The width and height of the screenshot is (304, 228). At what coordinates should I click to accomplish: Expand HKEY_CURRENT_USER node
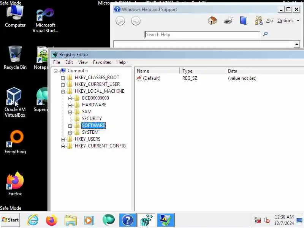(x=63, y=85)
